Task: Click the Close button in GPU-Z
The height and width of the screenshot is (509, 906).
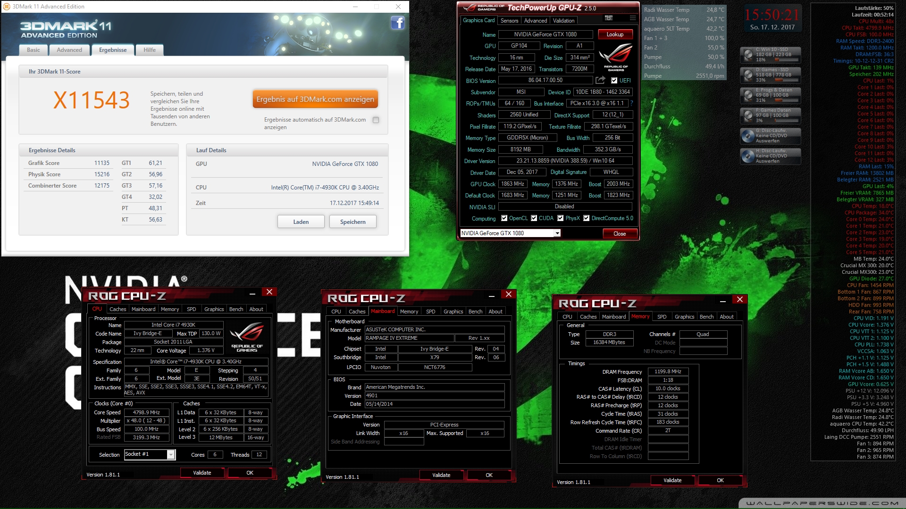Action: pyautogui.click(x=620, y=234)
